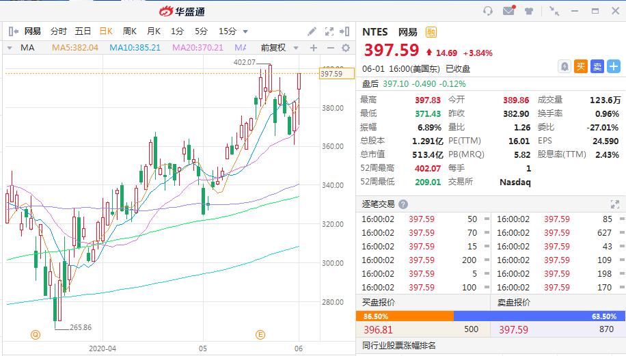Click the blue 卖 sell button
This screenshot has height=356, width=626.
pyautogui.click(x=597, y=66)
